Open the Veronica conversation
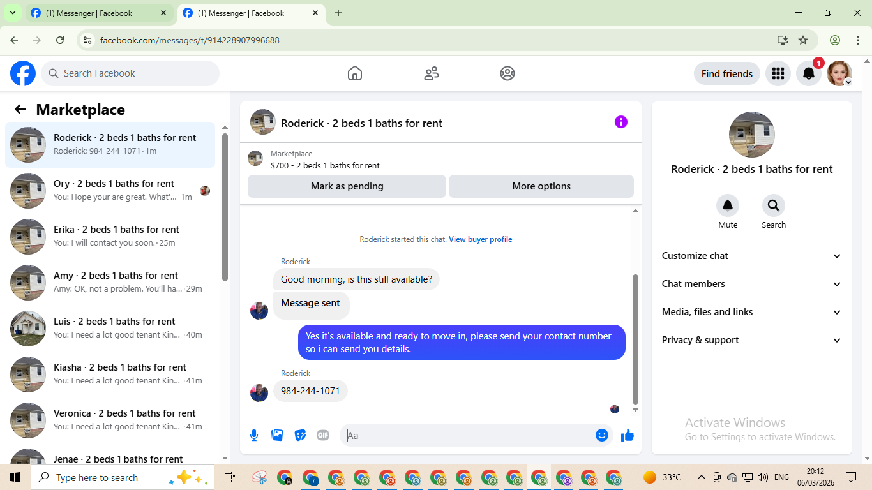Viewport: 872px width, 490px height. click(x=110, y=420)
